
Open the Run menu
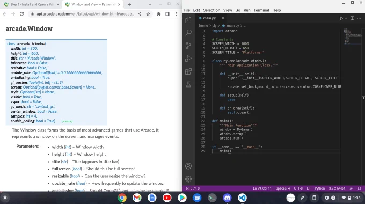[x=247, y=10]
